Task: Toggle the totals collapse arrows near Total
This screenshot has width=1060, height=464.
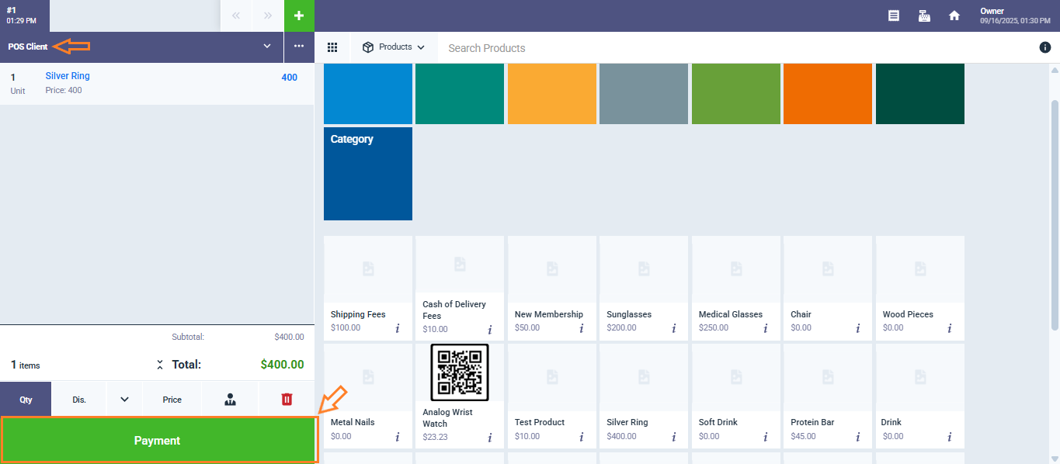Action: tap(160, 365)
